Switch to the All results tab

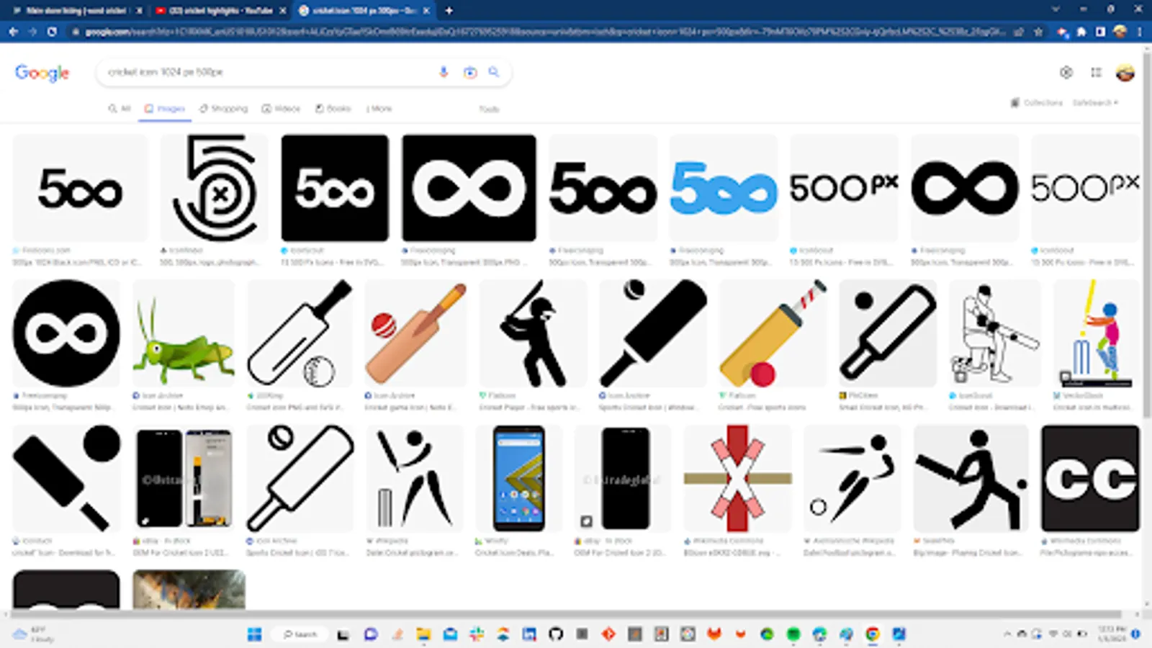click(120, 109)
